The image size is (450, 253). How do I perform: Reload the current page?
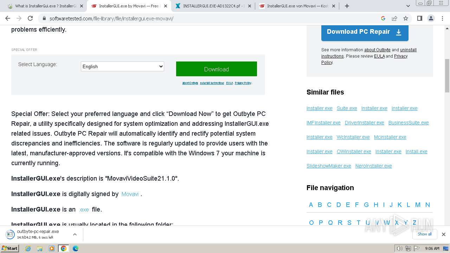pyautogui.click(x=30, y=18)
